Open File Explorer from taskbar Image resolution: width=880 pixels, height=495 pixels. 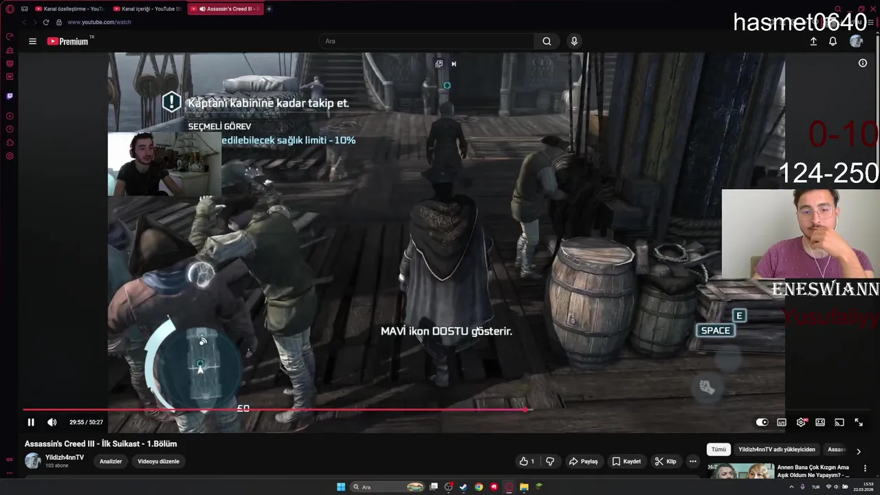click(x=524, y=487)
